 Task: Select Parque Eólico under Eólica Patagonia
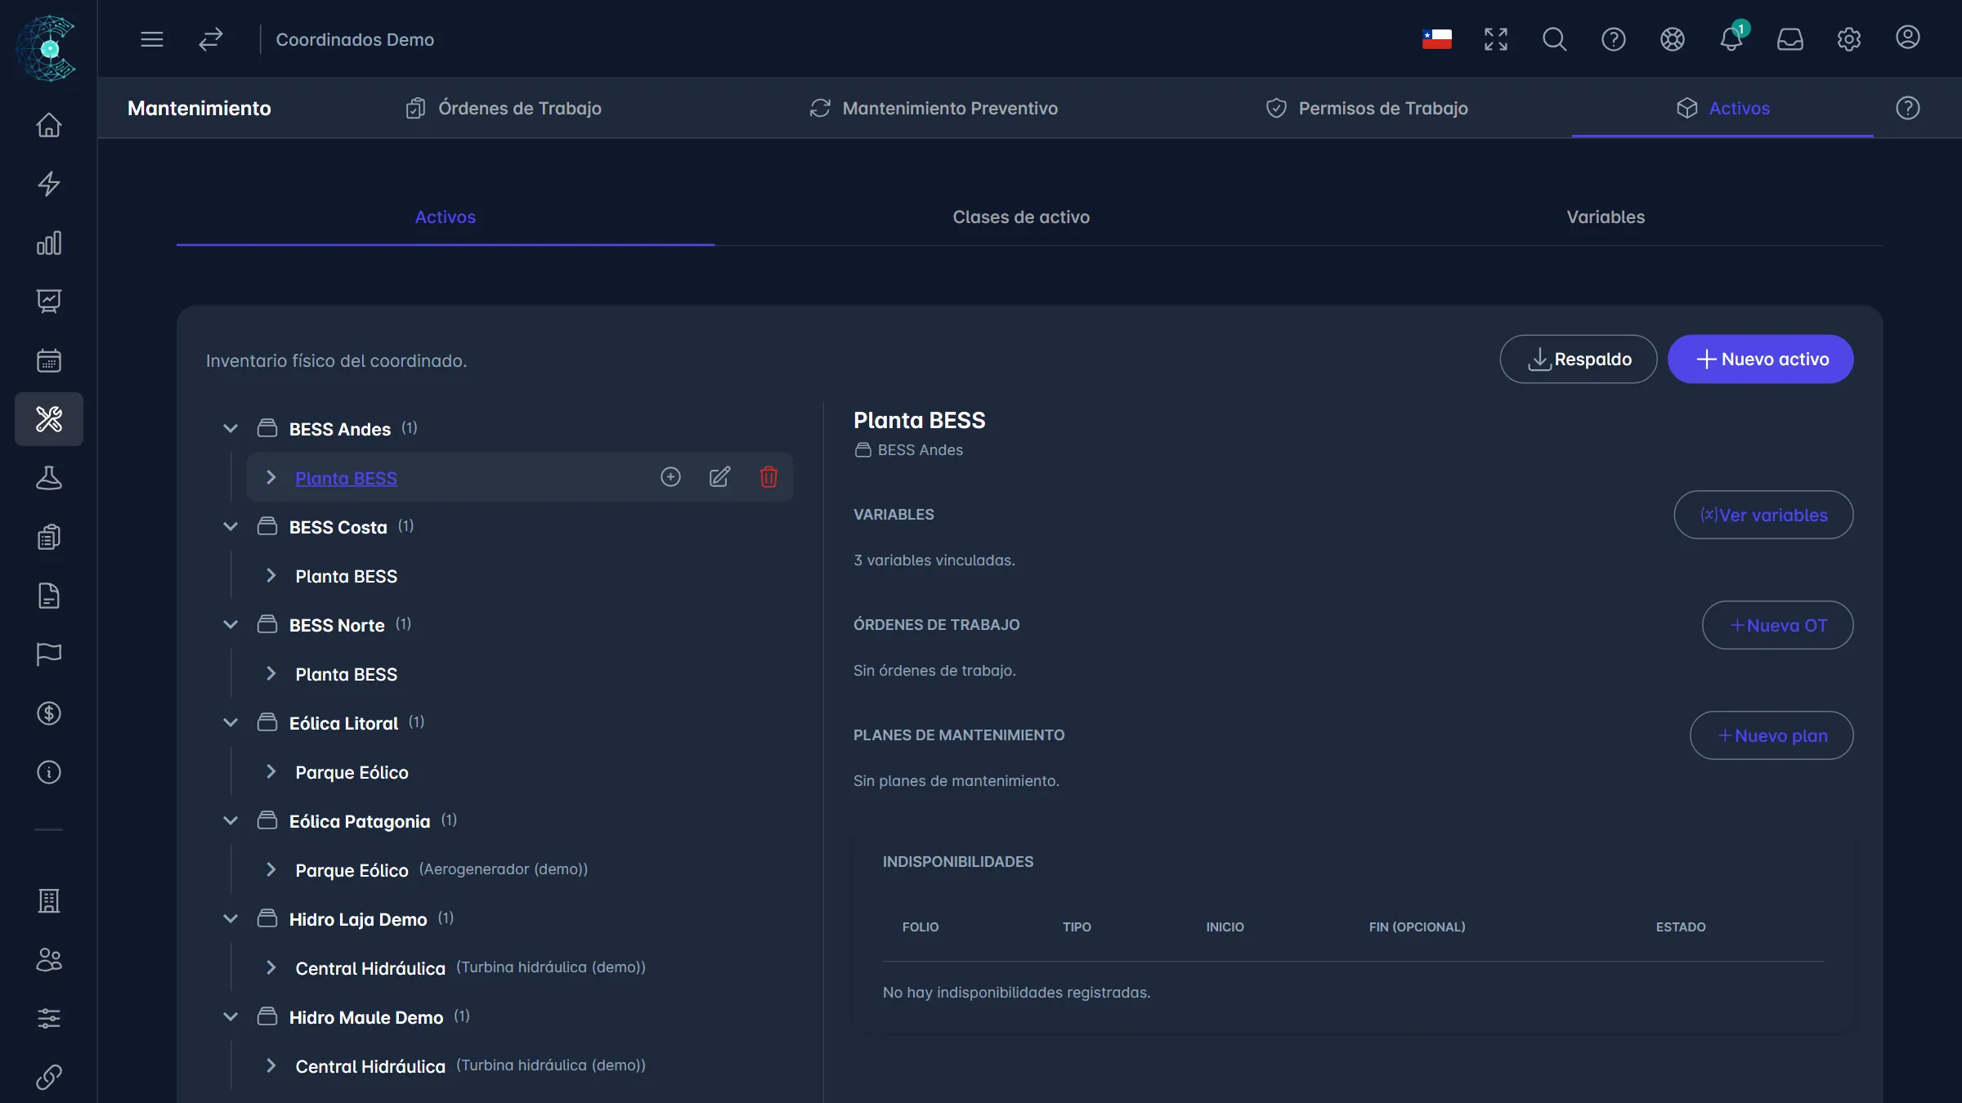pos(352,870)
